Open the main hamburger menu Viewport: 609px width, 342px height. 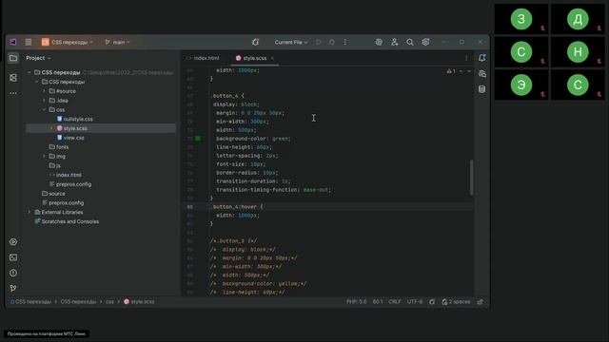click(x=29, y=42)
